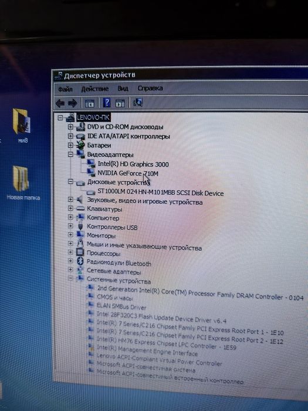Expand the Контроллеры USB category
This screenshot has height=411, width=308.
(70, 225)
